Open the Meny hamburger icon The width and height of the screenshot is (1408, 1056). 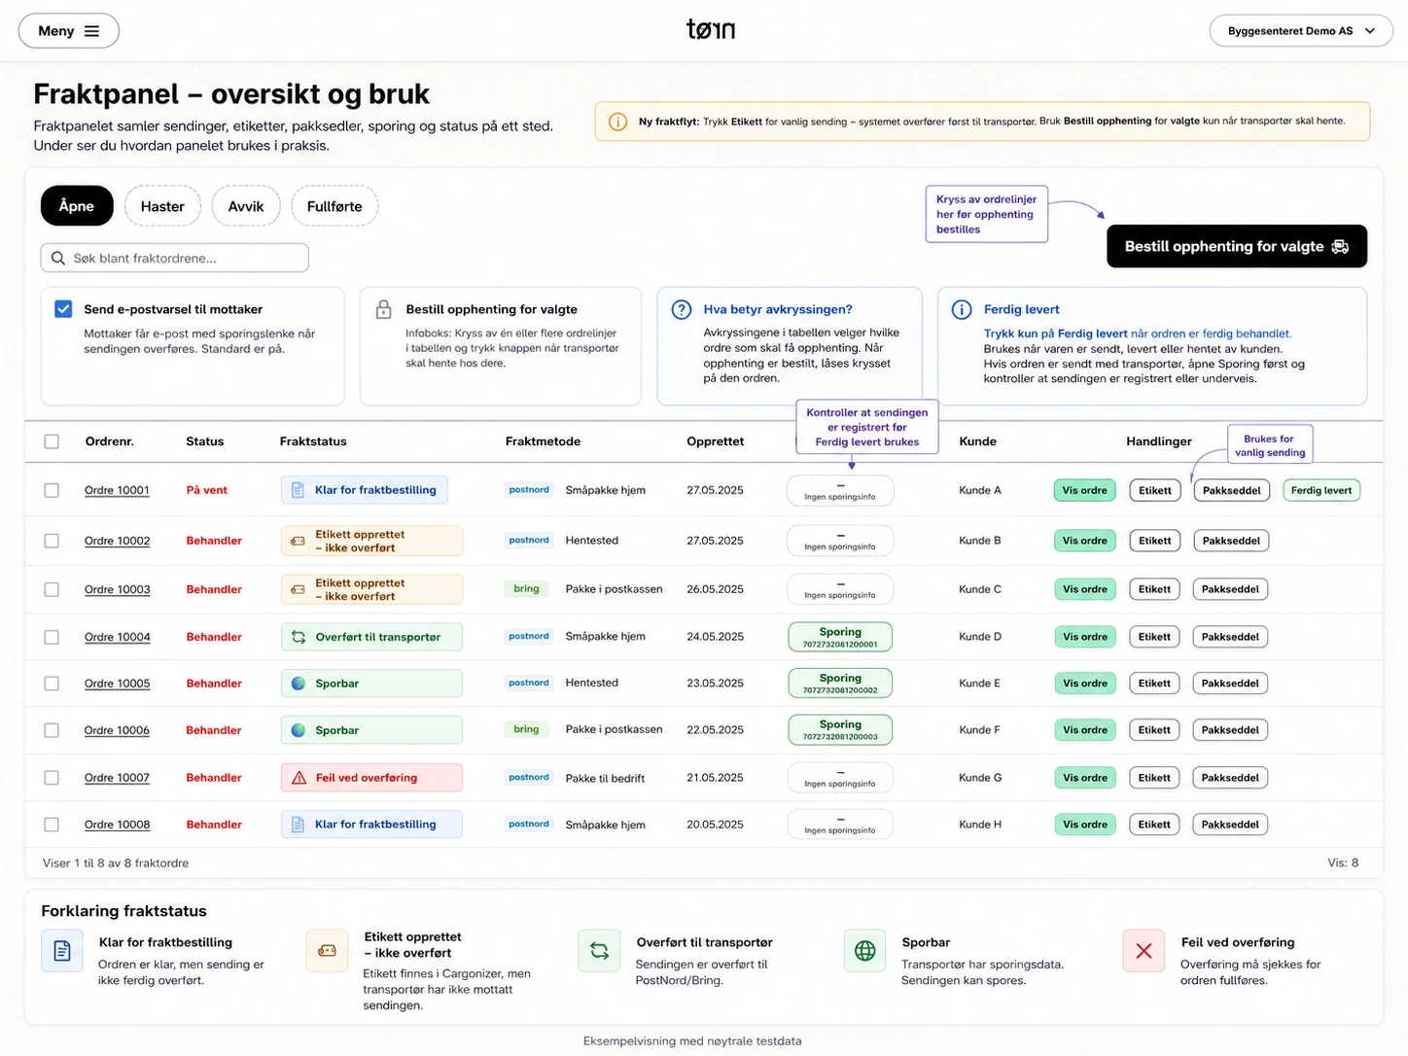pos(91,31)
